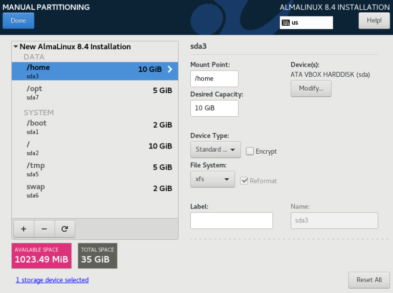Select the /boot sda1 partition
Screen dimensions: 393x293
pyautogui.click(x=95, y=127)
